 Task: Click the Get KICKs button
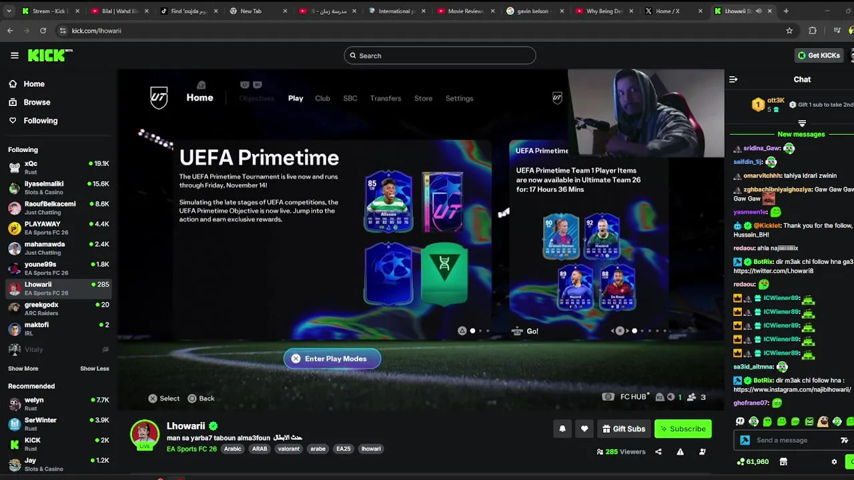point(819,55)
